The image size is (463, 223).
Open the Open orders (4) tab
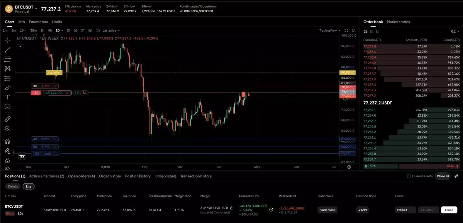(81, 176)
